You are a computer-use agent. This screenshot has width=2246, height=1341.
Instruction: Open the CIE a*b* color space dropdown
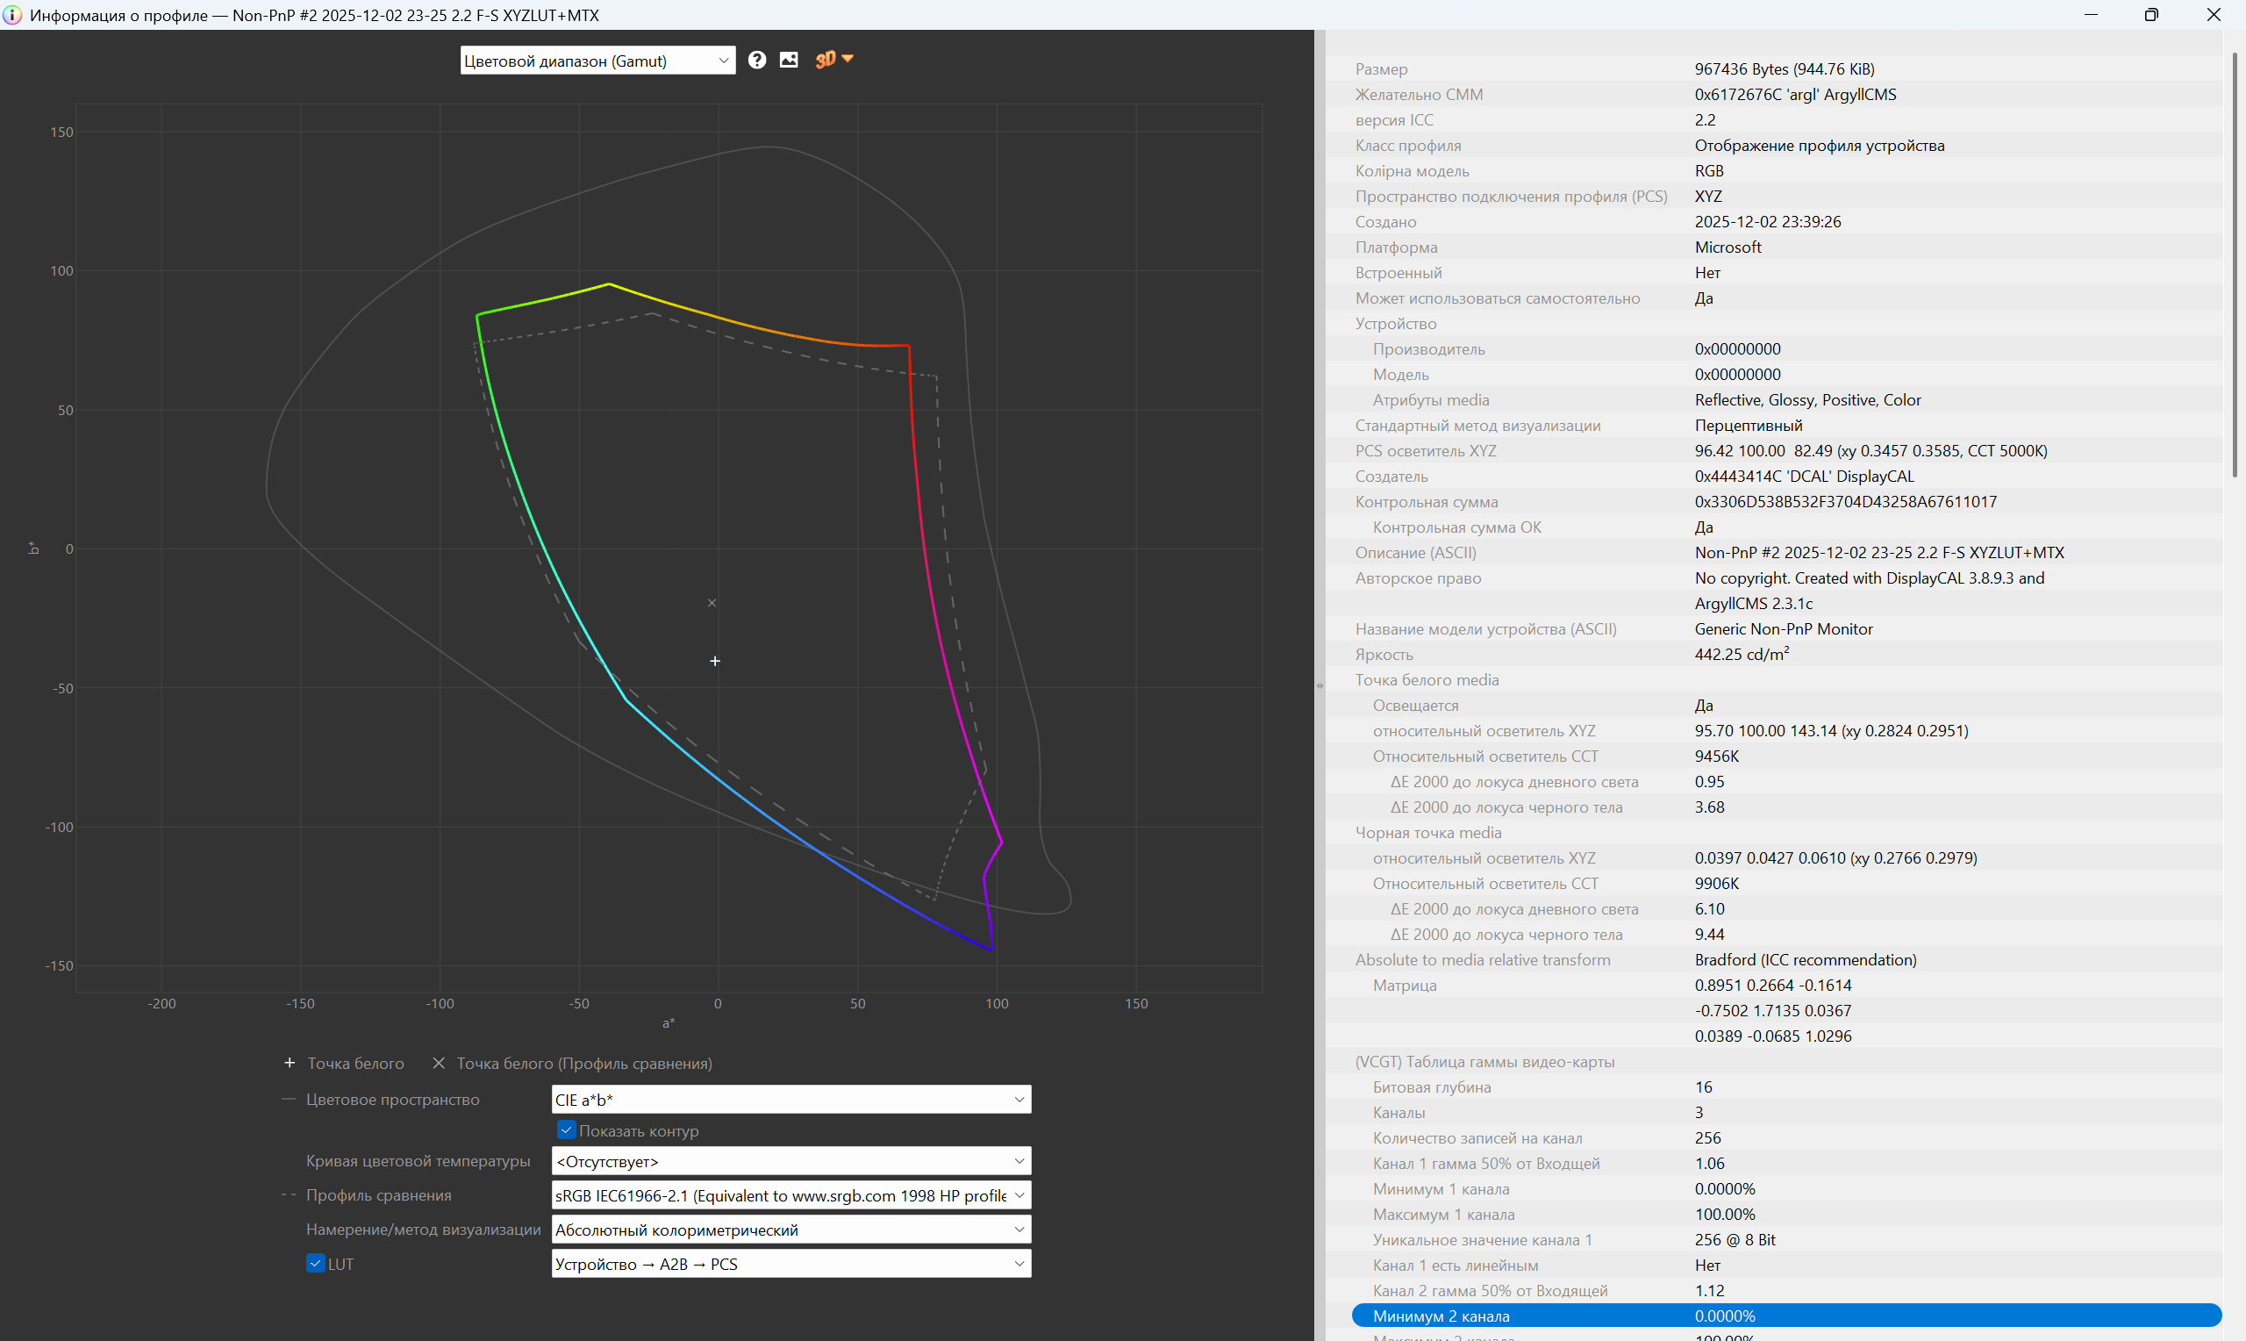tap(790, 1100)
